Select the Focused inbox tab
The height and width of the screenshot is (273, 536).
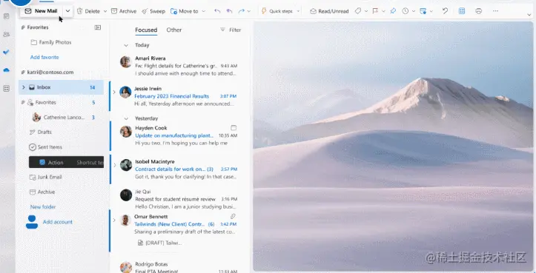(146, 30)
